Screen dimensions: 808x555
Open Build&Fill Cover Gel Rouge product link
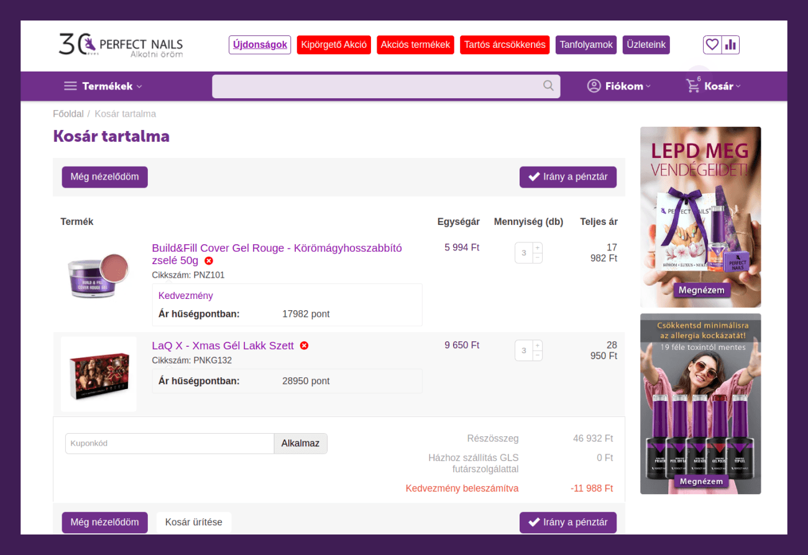[277, 254]
